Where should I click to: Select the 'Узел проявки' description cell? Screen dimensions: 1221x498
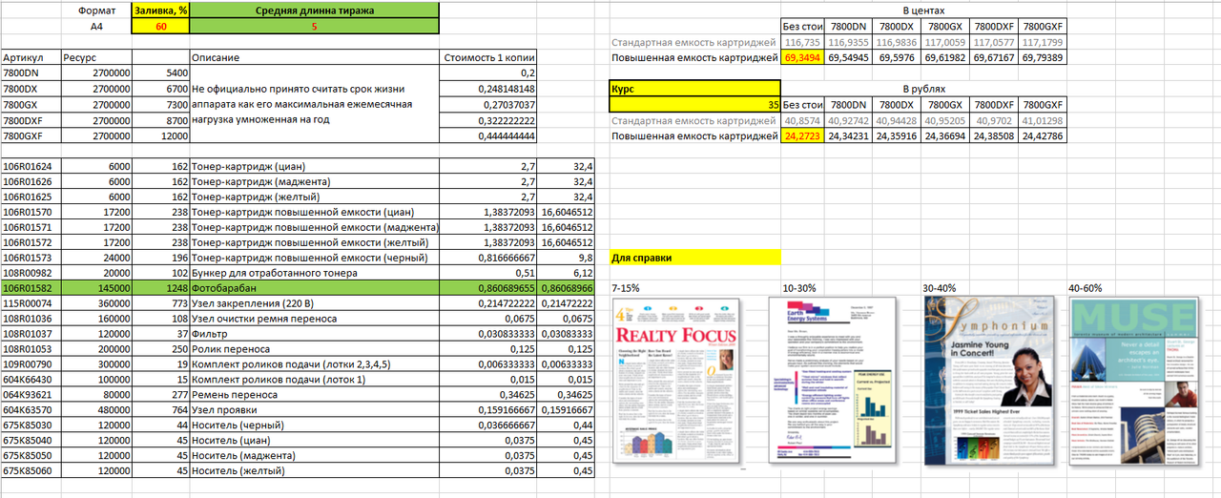click(315, 409)
